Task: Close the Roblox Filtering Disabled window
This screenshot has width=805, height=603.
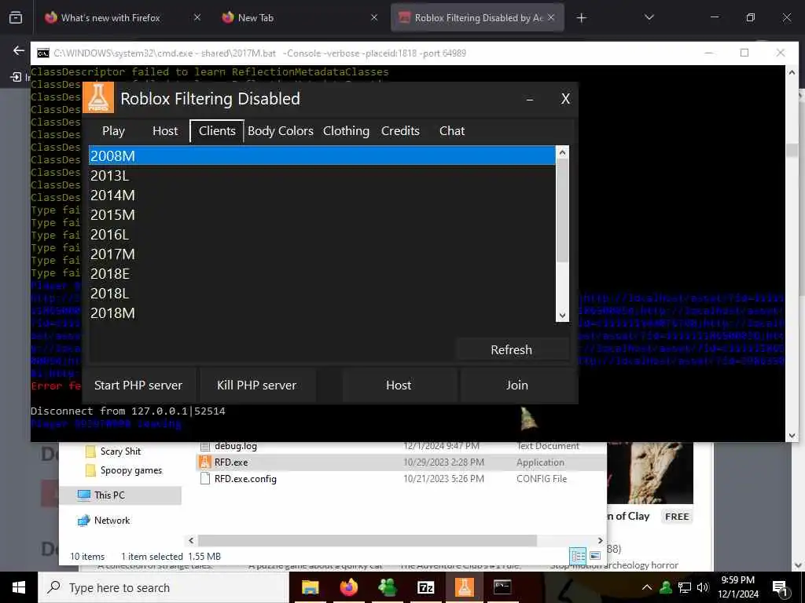Action: point(565,99)
